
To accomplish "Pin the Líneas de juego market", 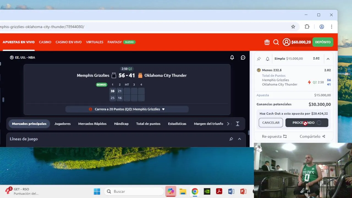I will 231,139.
